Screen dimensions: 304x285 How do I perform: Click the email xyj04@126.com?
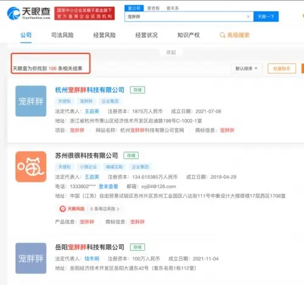pos(159,186)
